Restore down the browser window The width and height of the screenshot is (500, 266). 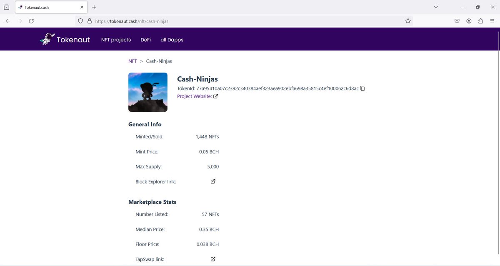[477, 7]
